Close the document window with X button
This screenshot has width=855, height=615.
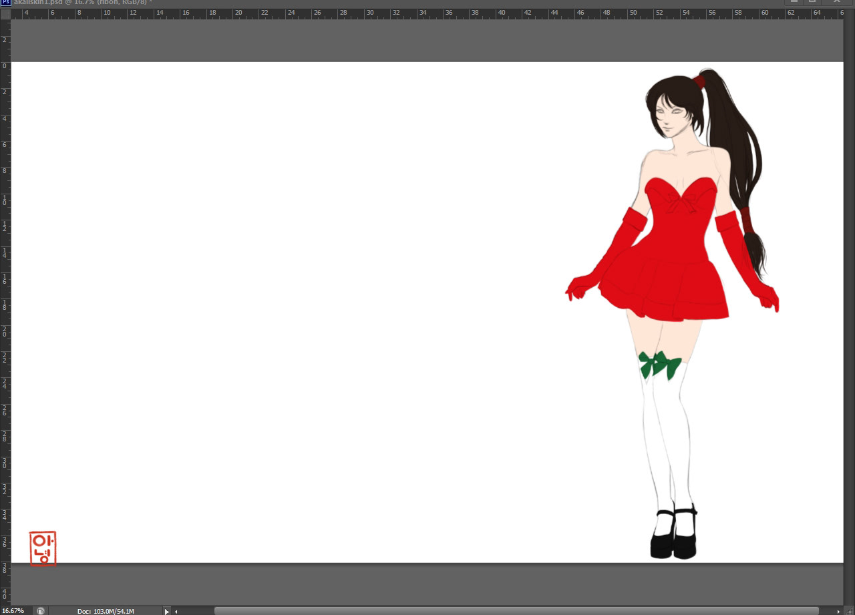pos(836,2)
